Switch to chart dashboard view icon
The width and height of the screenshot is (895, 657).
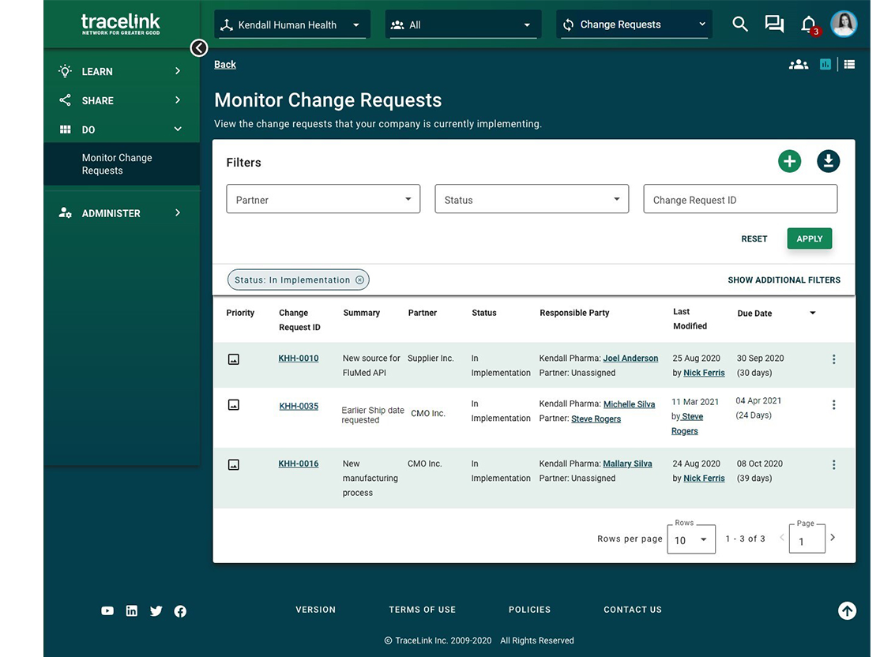(x=825, y=65)
